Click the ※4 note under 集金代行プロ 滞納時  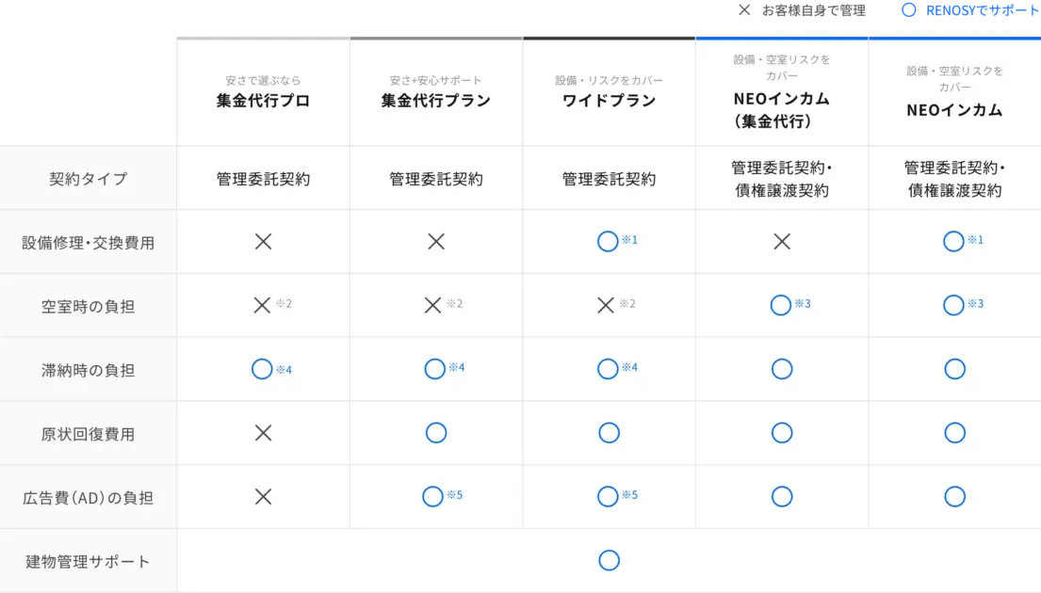click(285, 370)
